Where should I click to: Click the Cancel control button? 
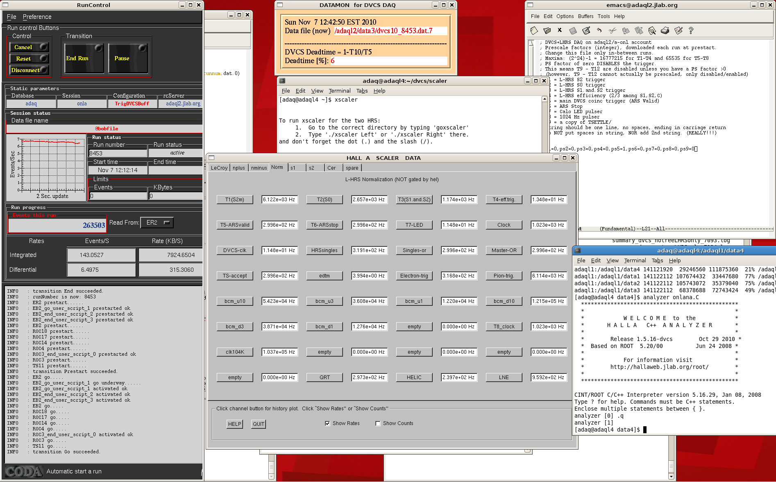pyautogui.click(x=29, y=47)
